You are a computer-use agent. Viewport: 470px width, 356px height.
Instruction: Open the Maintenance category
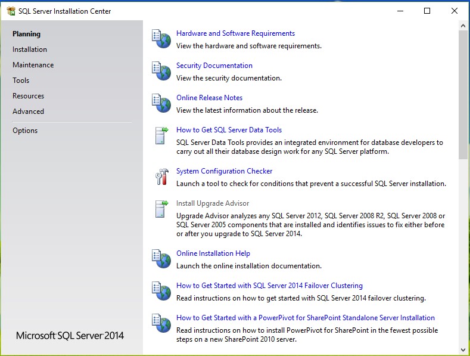33,65
